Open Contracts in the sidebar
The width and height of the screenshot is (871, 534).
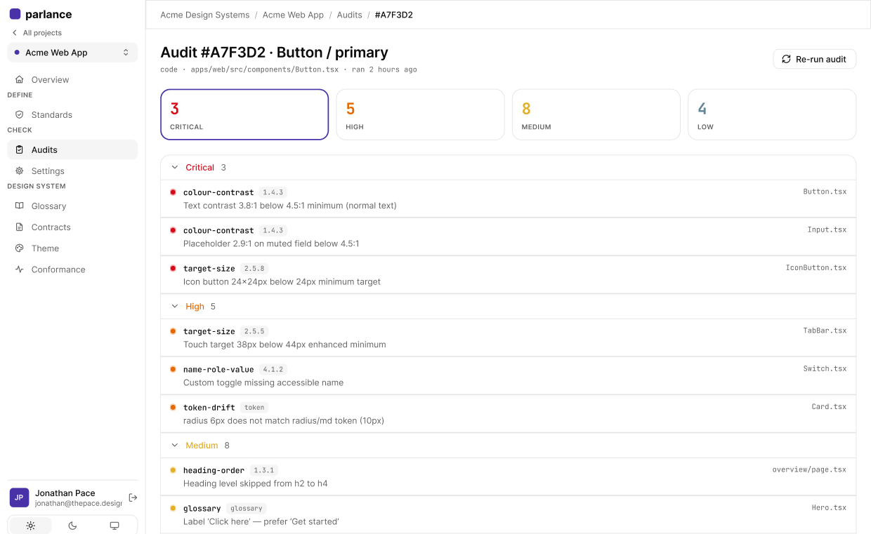pos(72,227)
